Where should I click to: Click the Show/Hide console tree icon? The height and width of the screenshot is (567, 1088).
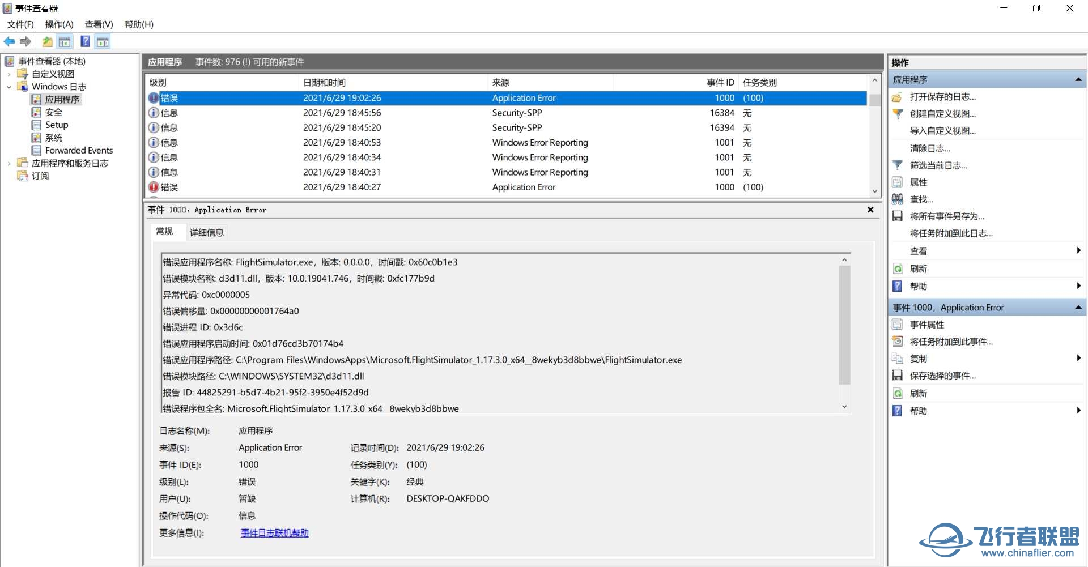(x=65, y=41)
